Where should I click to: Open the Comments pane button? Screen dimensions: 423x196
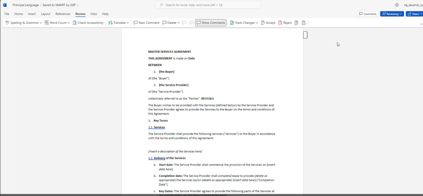[x=367, y=14]
